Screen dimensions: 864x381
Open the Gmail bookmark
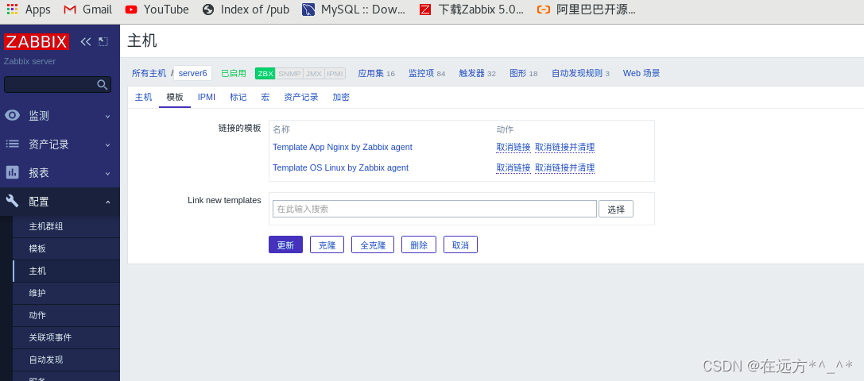click(x=87, y=10)
